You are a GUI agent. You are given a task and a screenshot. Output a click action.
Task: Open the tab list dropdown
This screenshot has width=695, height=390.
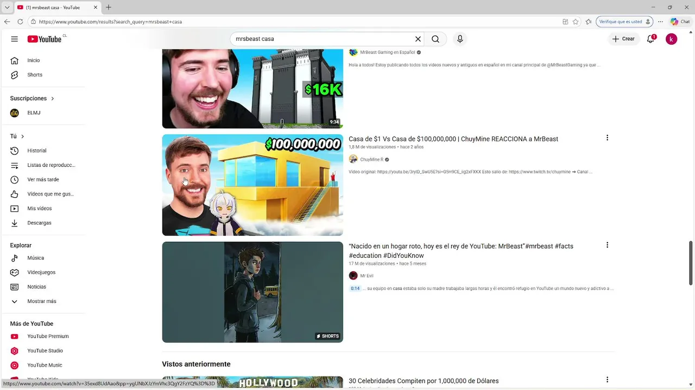click(x=7, y=7)
